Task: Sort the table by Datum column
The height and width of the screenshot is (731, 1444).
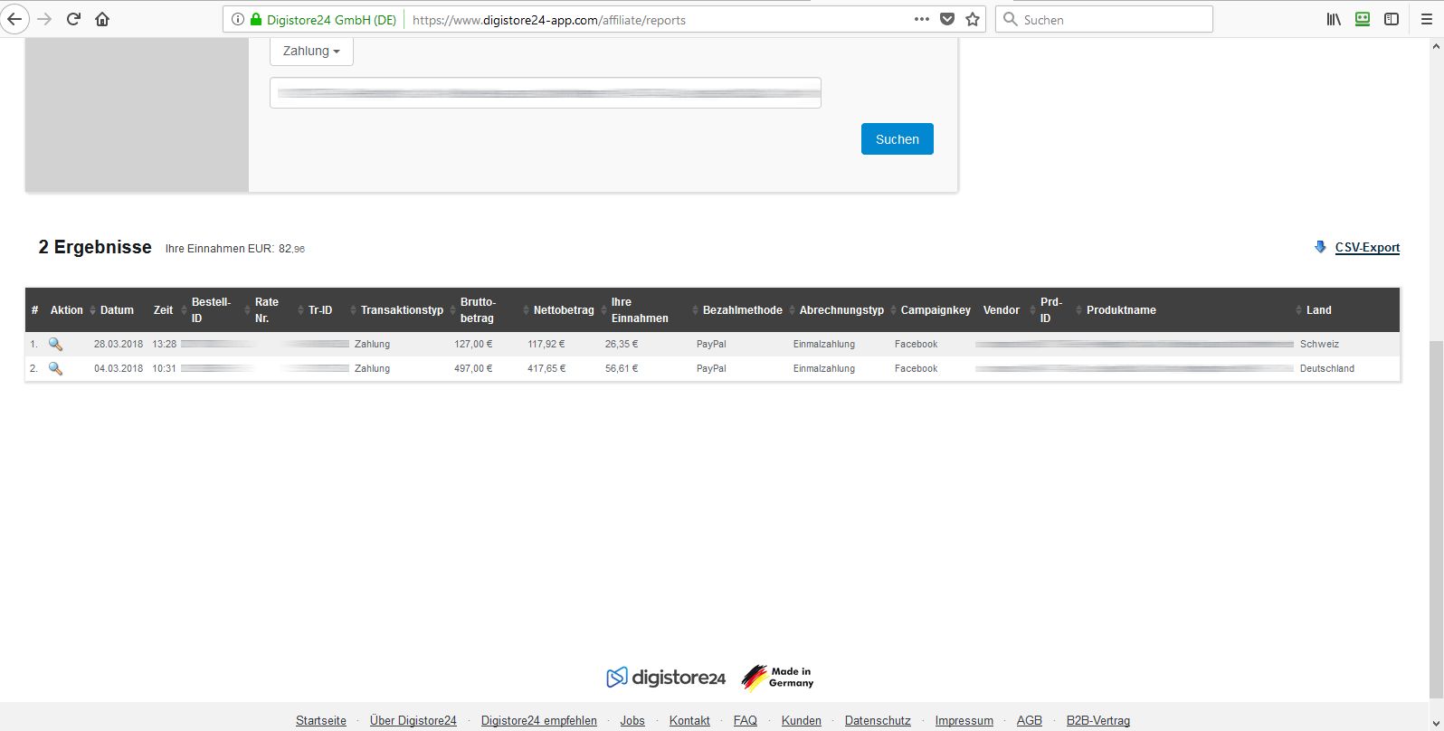Action: (x=117, y=310)
